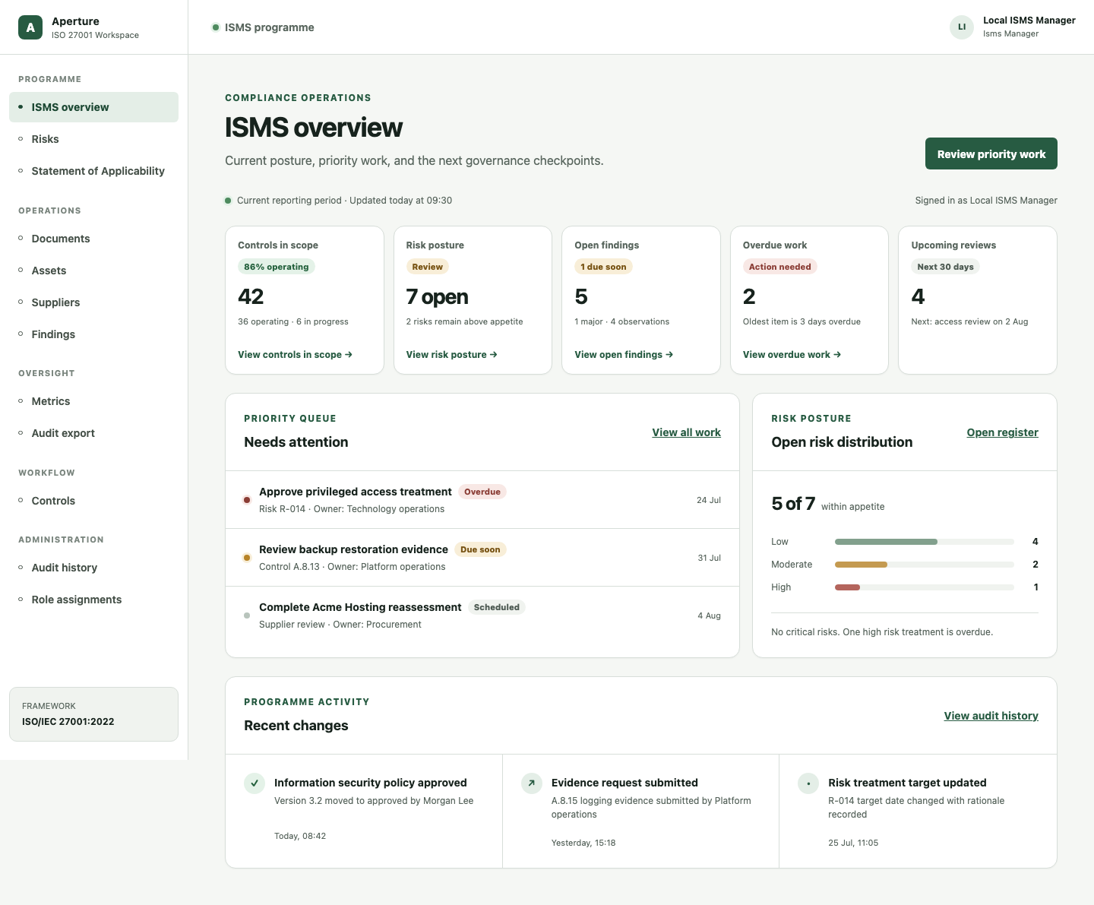Click the 42 controls in scope figure
Viewport: 1094px width, 905px height.
point(251,296)
